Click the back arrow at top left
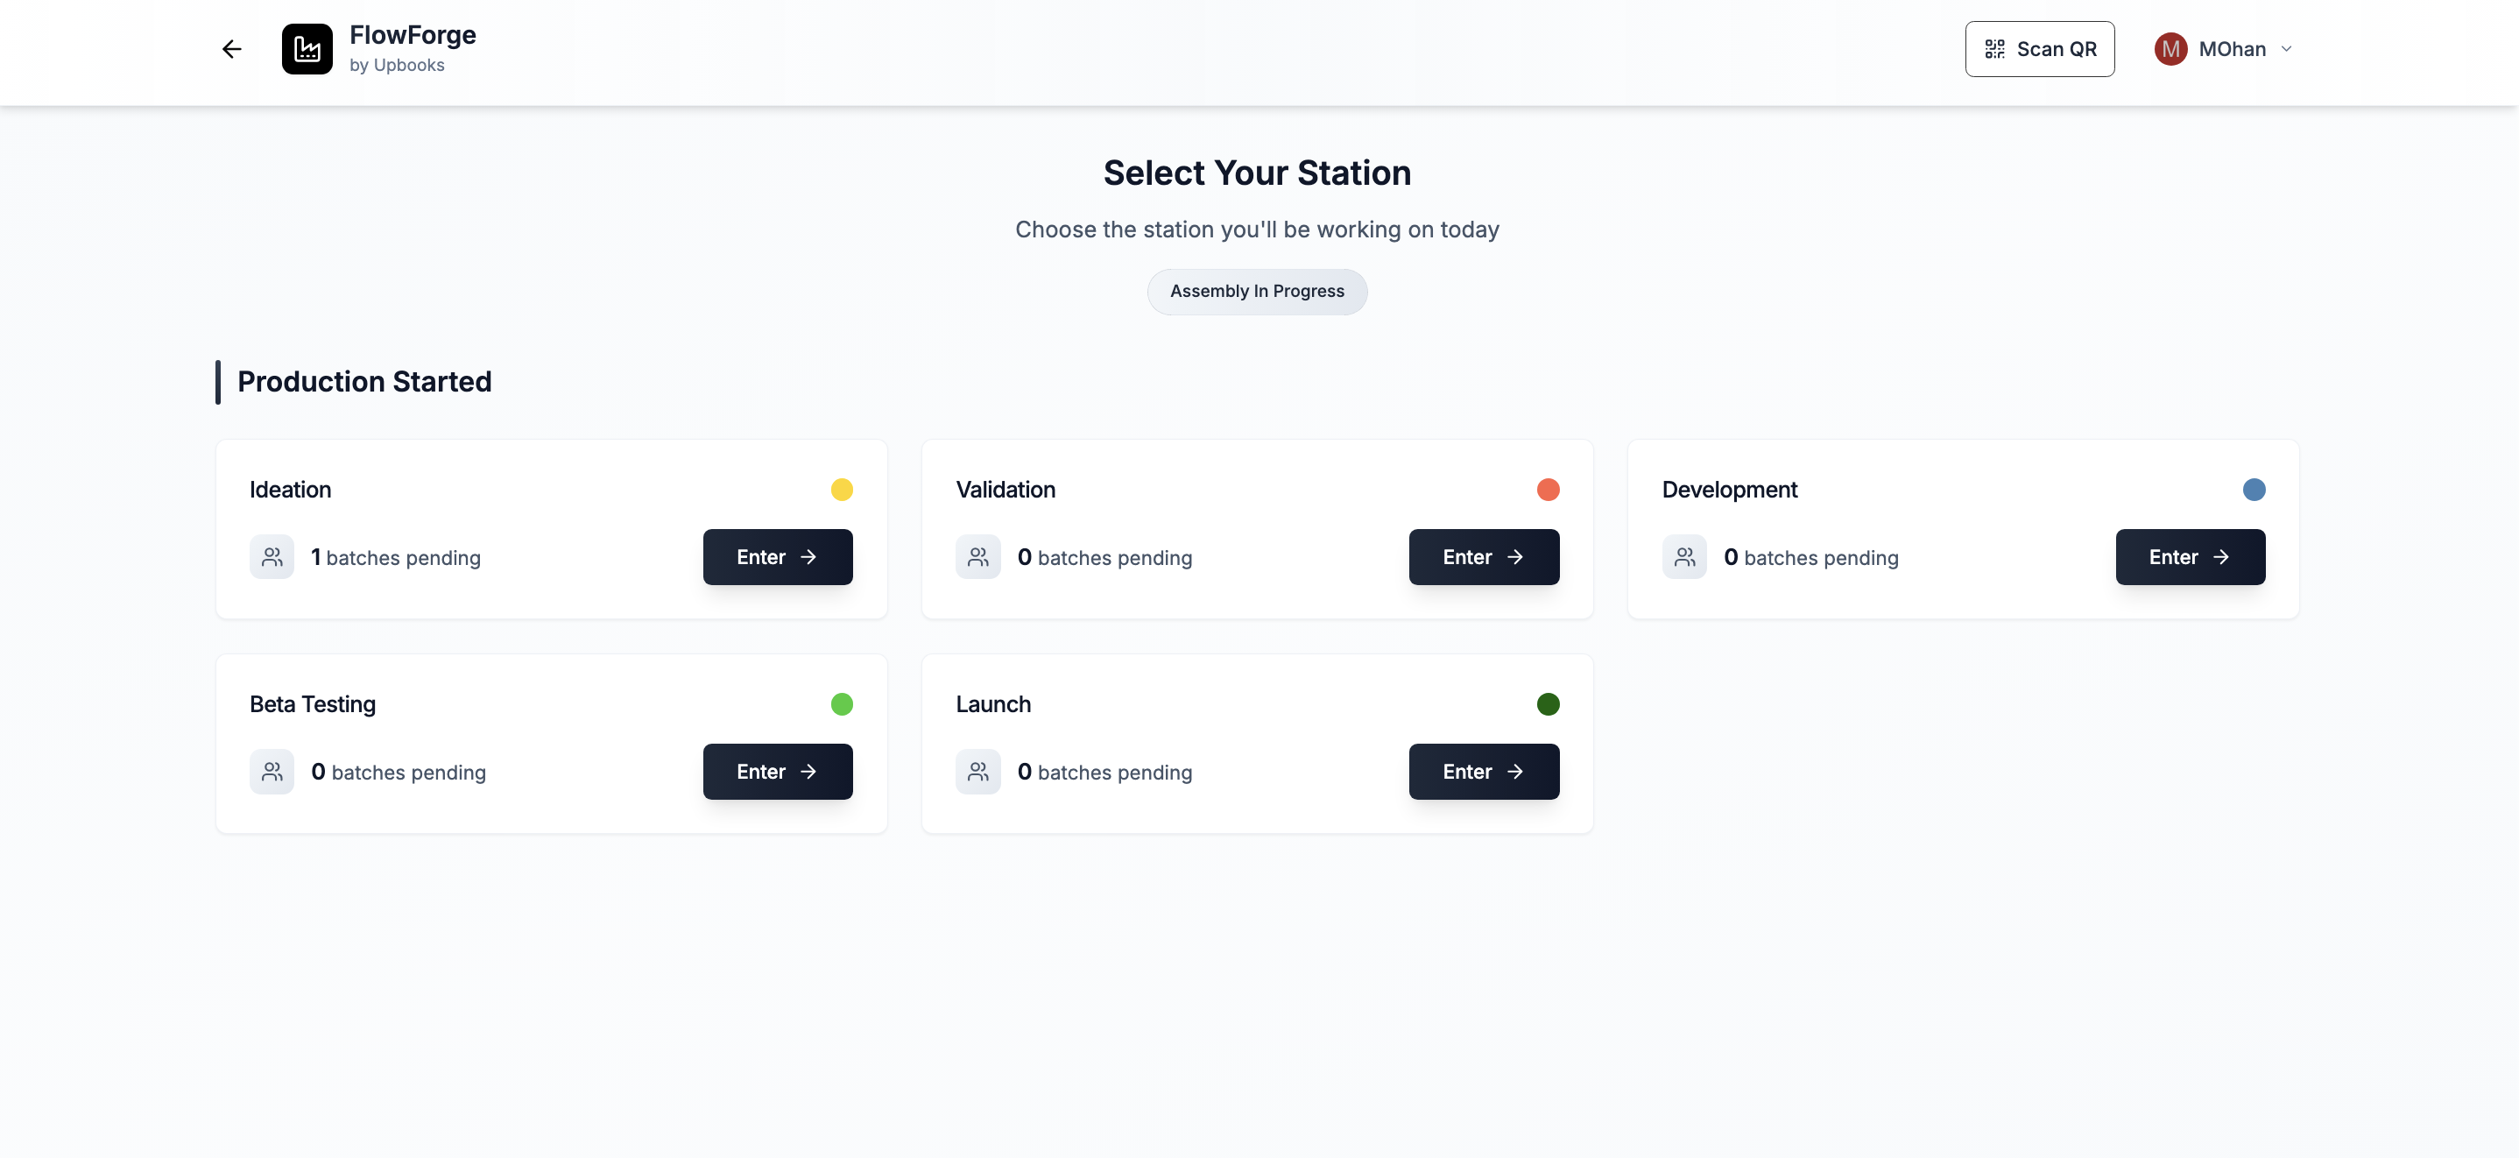Viewport: 2519px width, 1158px height. (x=230, y=49)
